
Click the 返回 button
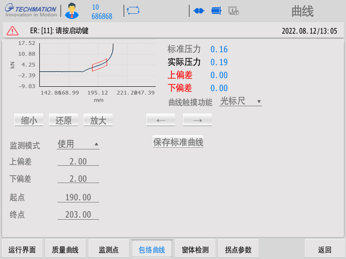(325, 250)
